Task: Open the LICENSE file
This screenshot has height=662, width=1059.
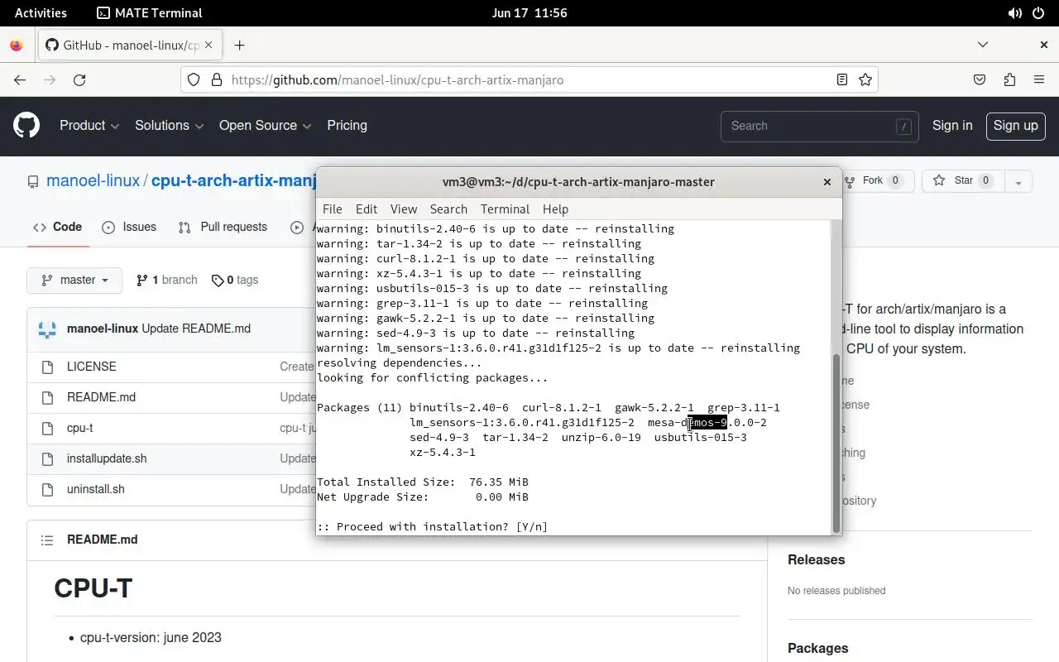Action: (x=91, y=367)
